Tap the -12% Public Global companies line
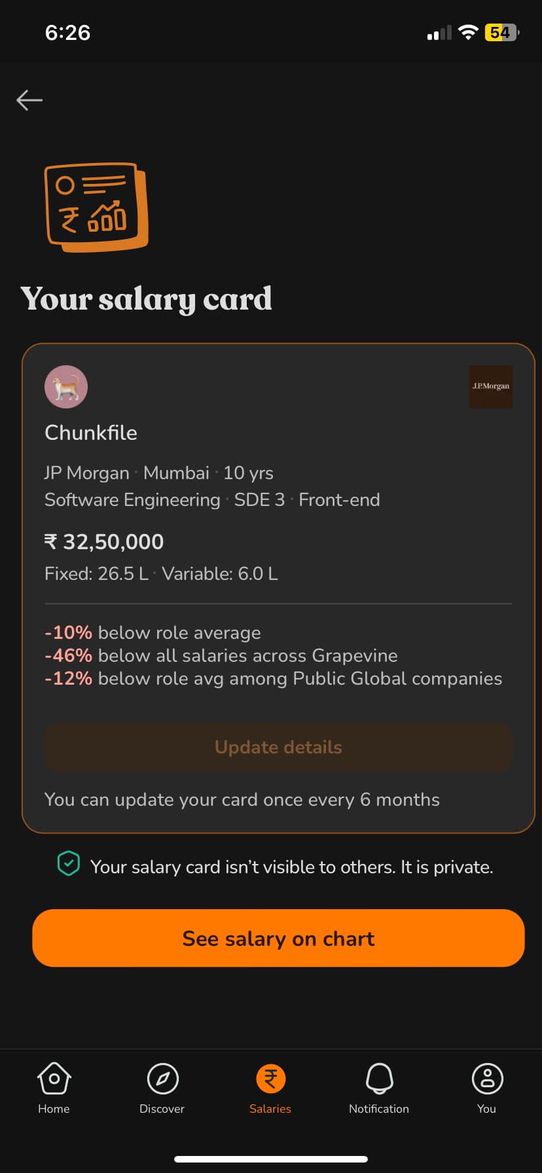The image size is (542, 1173). (x=273, y=679)
